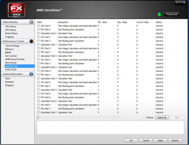Screen dimensions: 189x145
Task: Enable the CPU Test 0 checkbox
Action: [x=38, y=26]
